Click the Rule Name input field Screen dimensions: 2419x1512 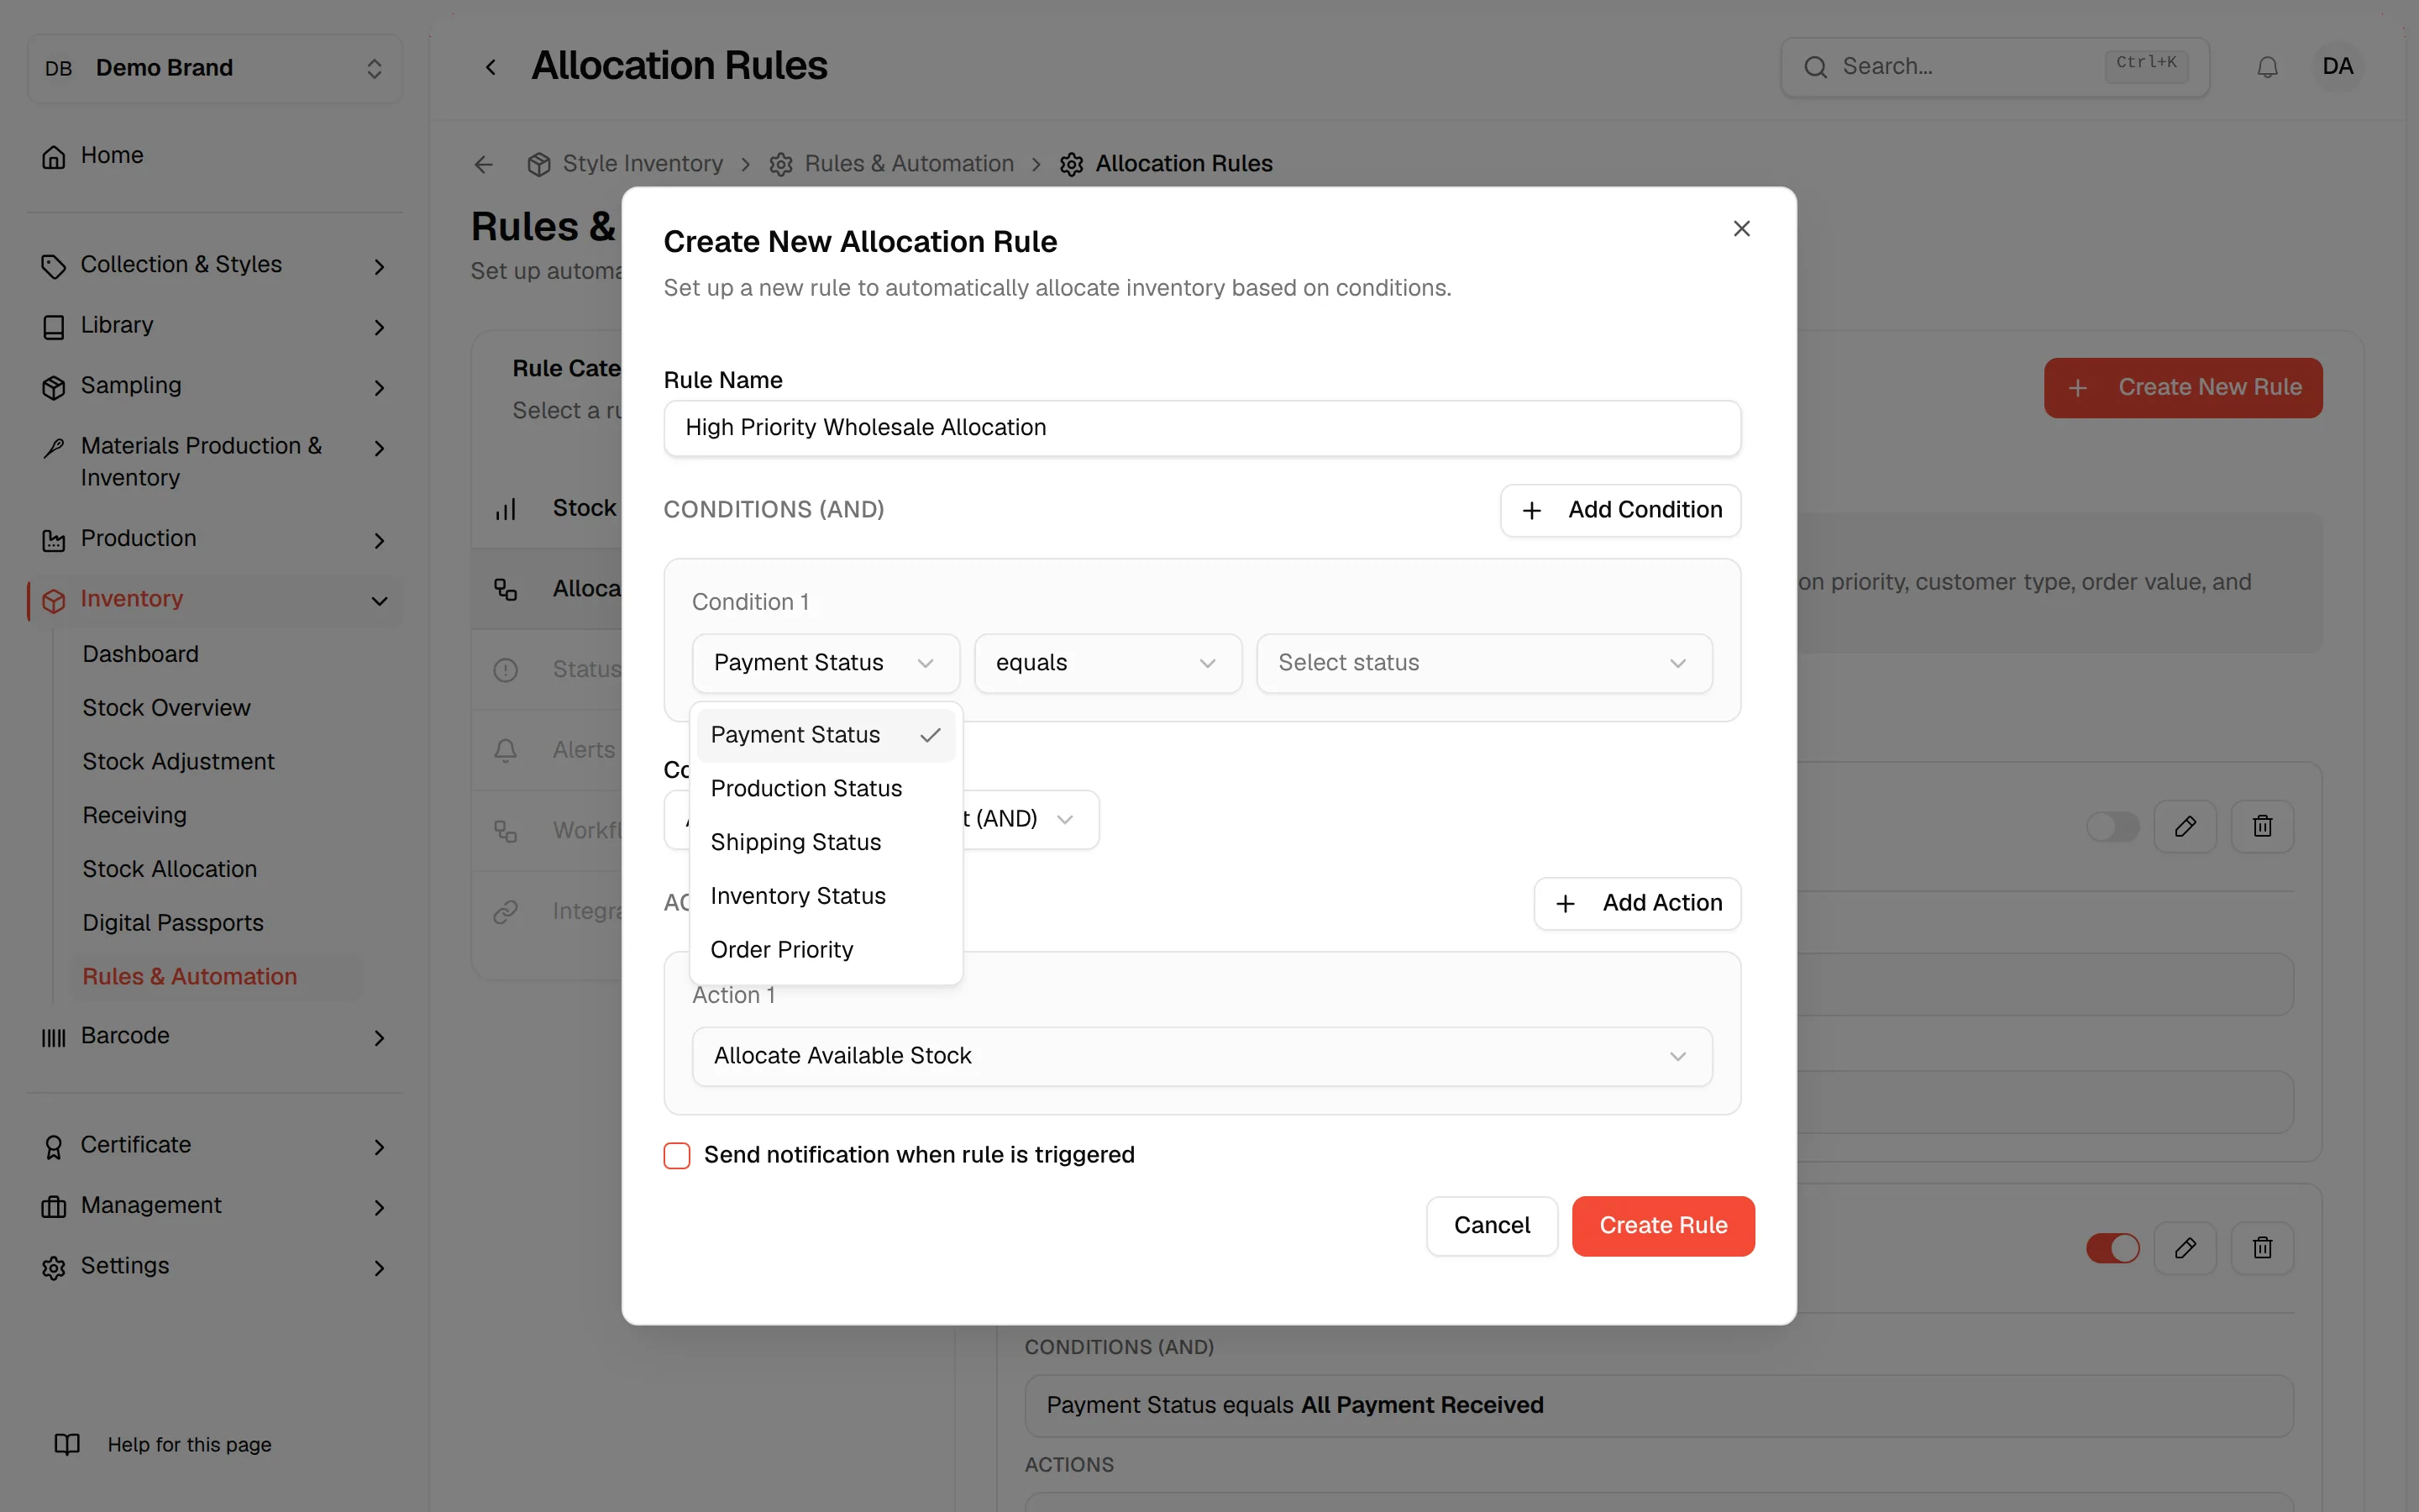(1201, 428)
